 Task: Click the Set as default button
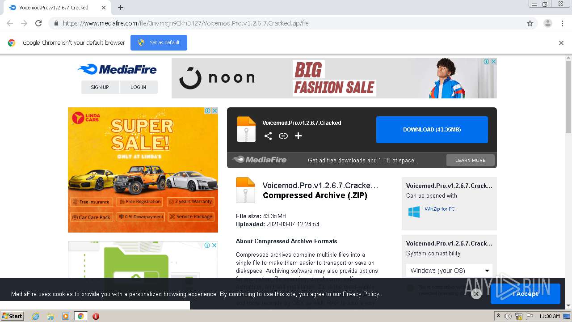pos(159,42)
